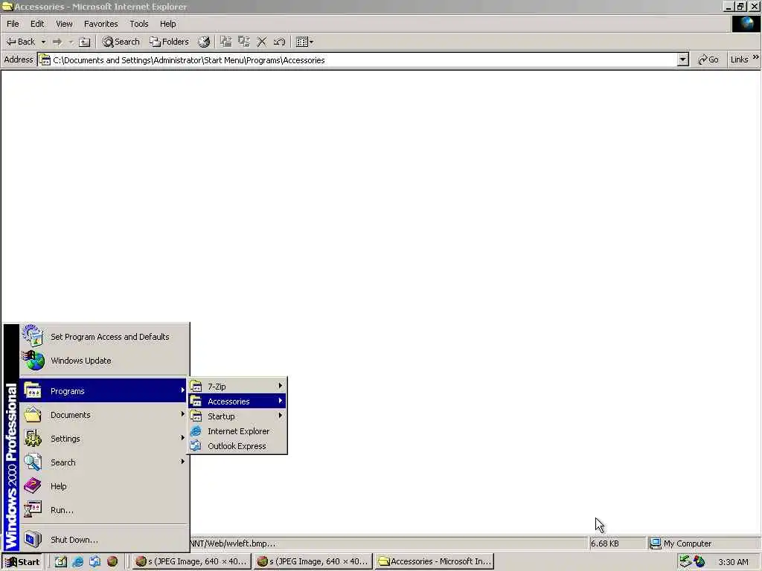This screenshot has height=571, width=762.
Task: Click the Settings icon in Start menu
Action: click(33, 438)
